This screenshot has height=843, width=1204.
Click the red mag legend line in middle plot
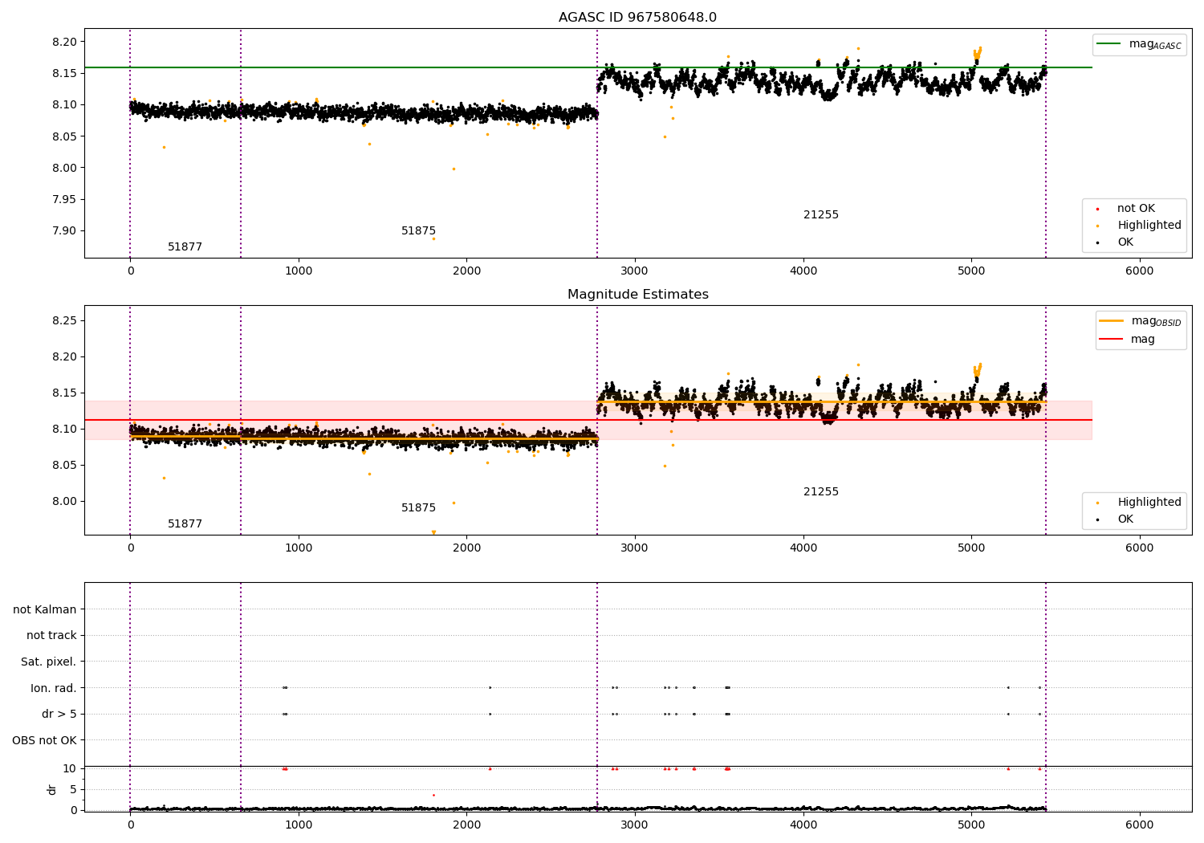(1111, 339)
